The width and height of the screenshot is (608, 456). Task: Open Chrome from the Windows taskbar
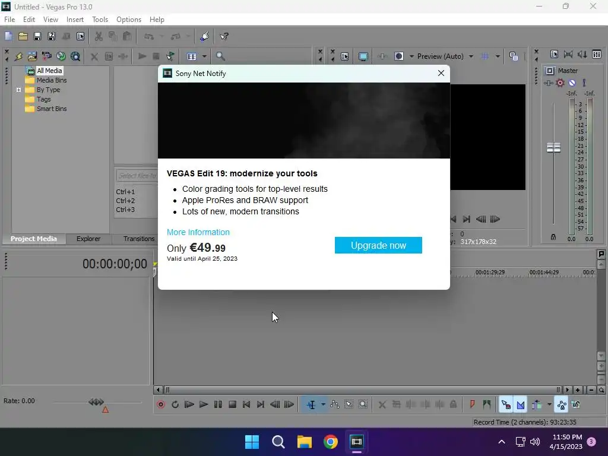coord(330,442)
